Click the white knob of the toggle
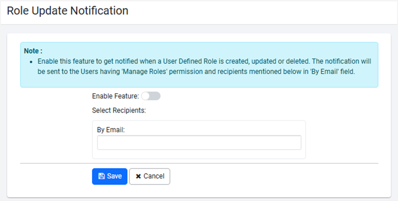Image resolution: width=398 pixels, height=201 pixels. 146,96
